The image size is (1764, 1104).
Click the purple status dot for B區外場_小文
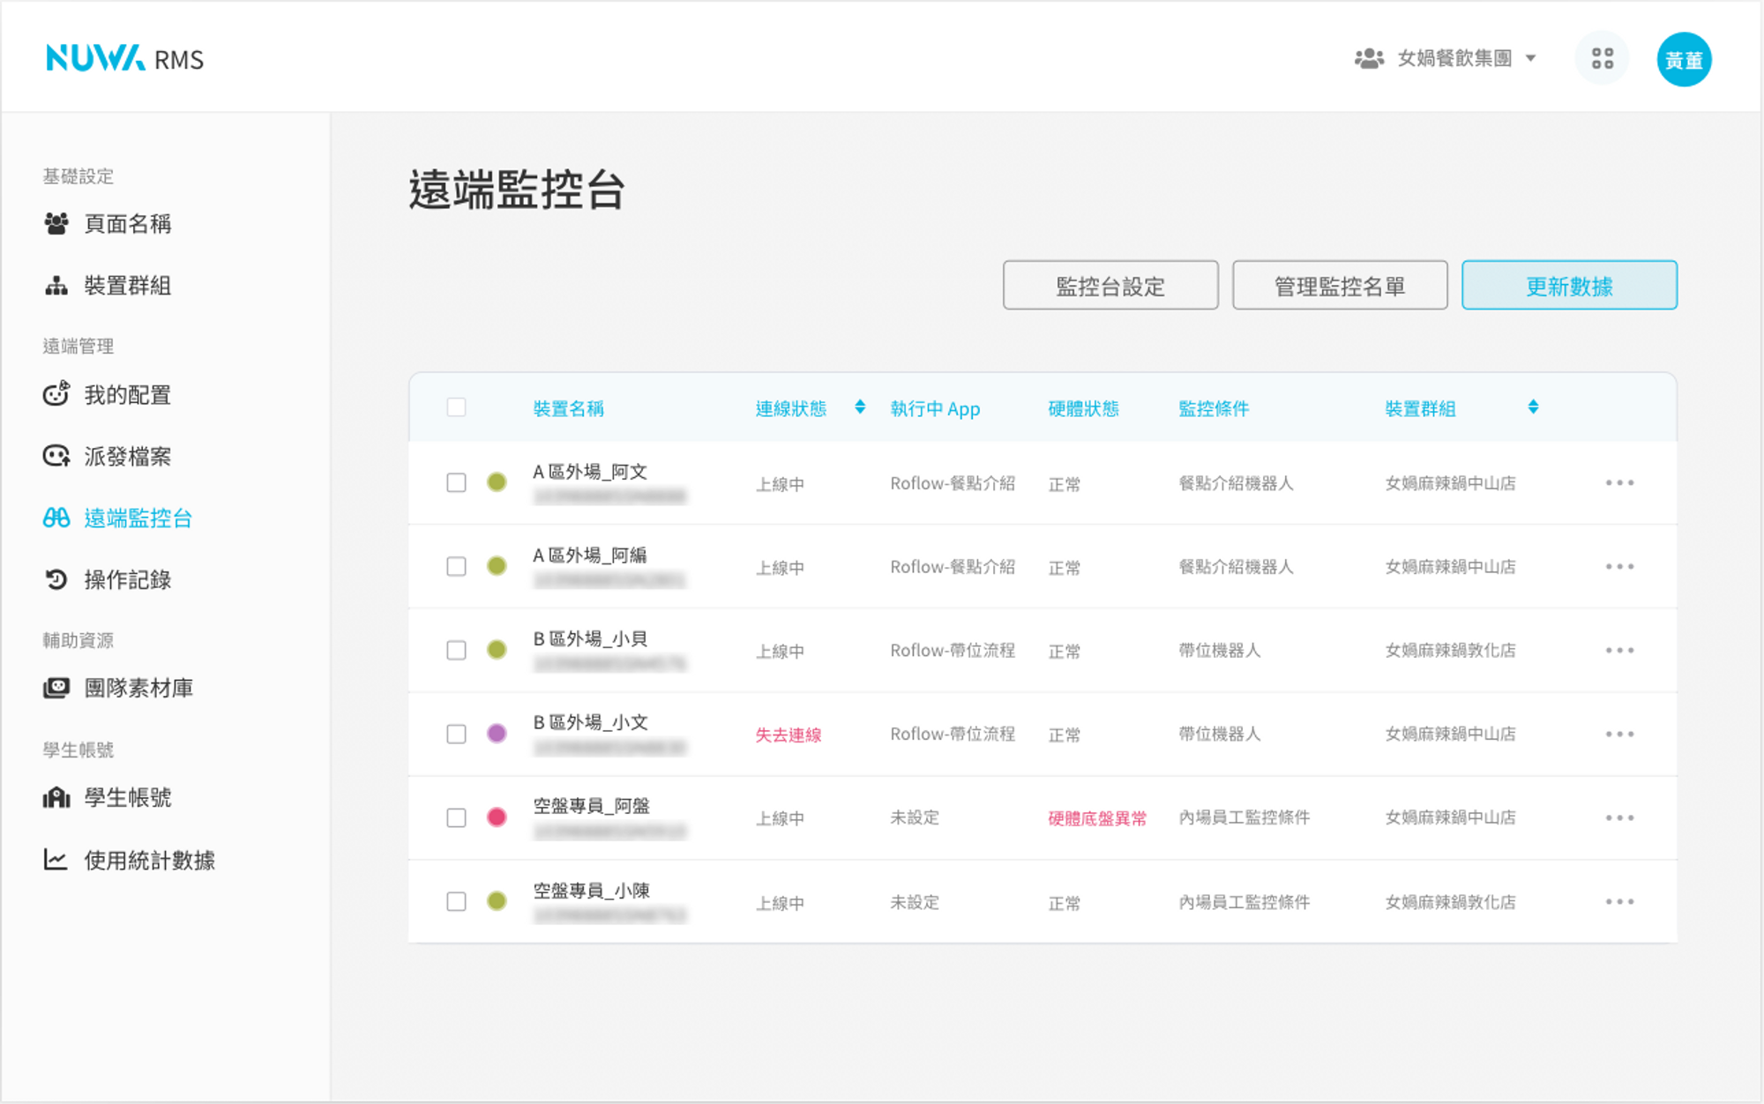point(497,734)
